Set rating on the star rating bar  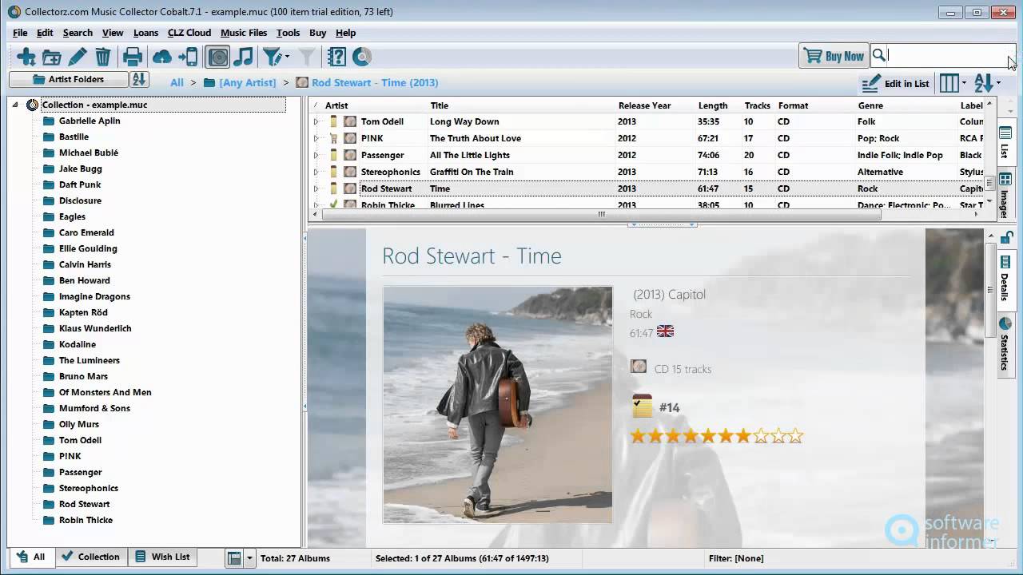point(716,436)
